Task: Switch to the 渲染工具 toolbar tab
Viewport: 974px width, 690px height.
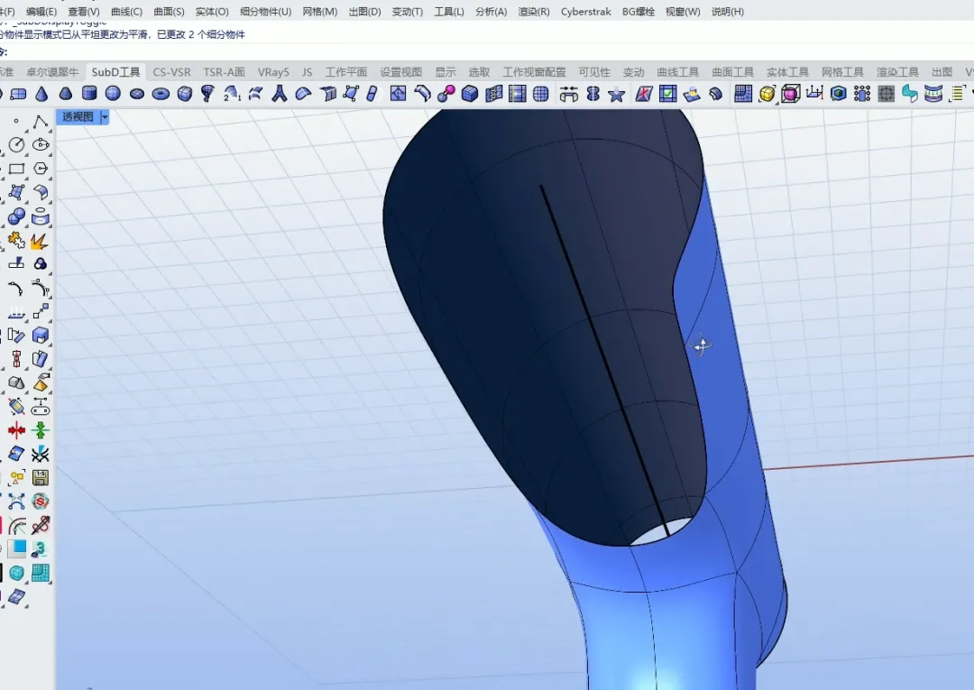Action: tap(897, 72)
